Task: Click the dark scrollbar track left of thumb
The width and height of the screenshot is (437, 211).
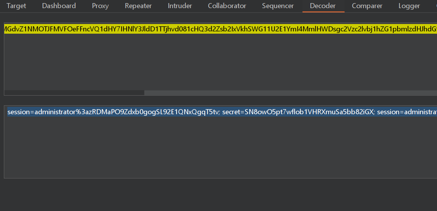Action: click(74, 93)
